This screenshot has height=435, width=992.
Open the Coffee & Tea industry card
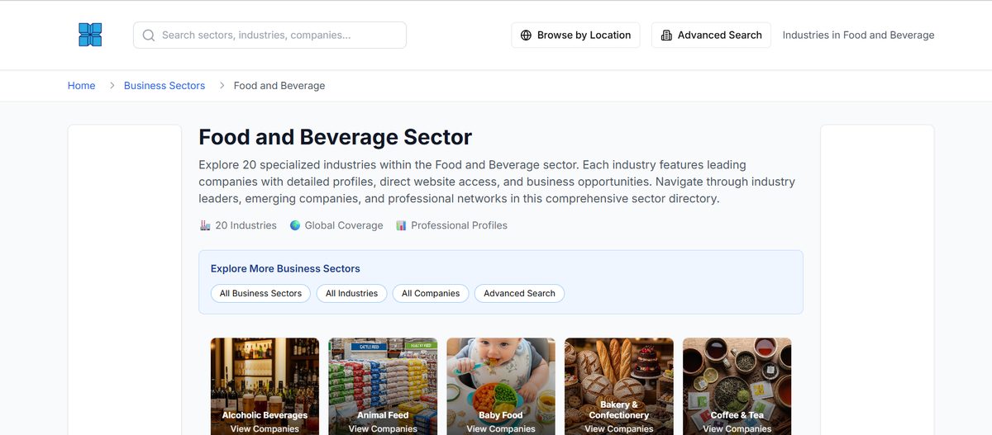737,386
